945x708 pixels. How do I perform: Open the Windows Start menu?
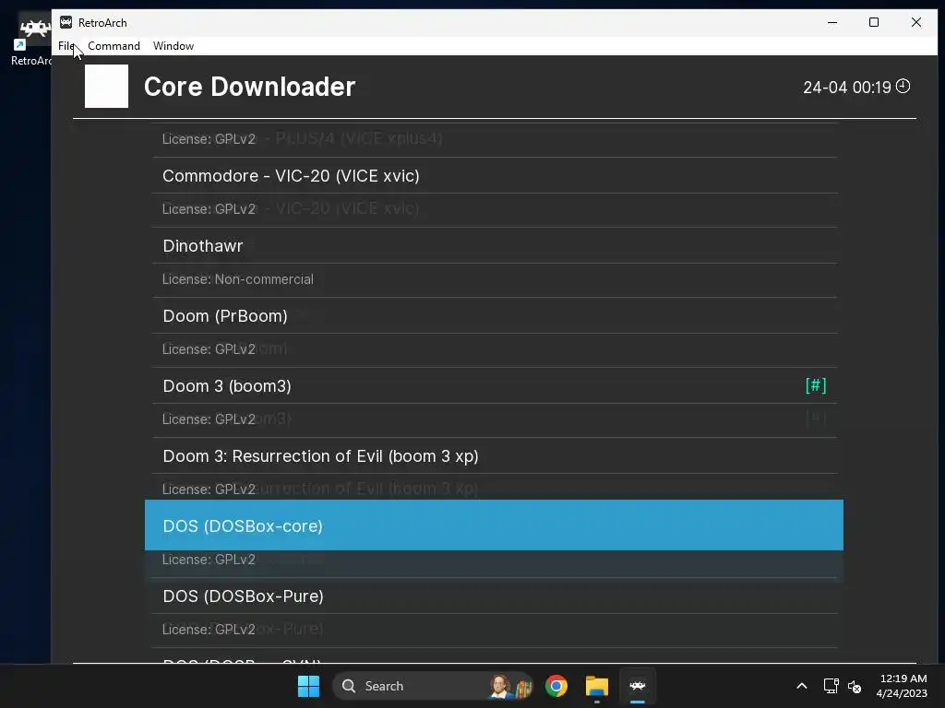308,686
